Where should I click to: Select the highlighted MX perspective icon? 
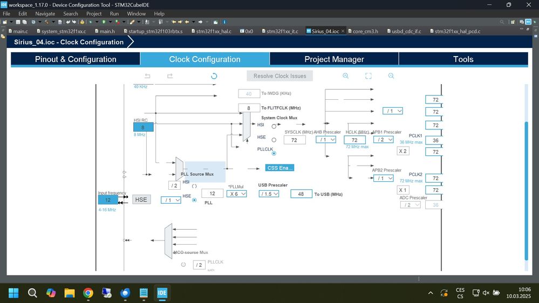[528, 22]
